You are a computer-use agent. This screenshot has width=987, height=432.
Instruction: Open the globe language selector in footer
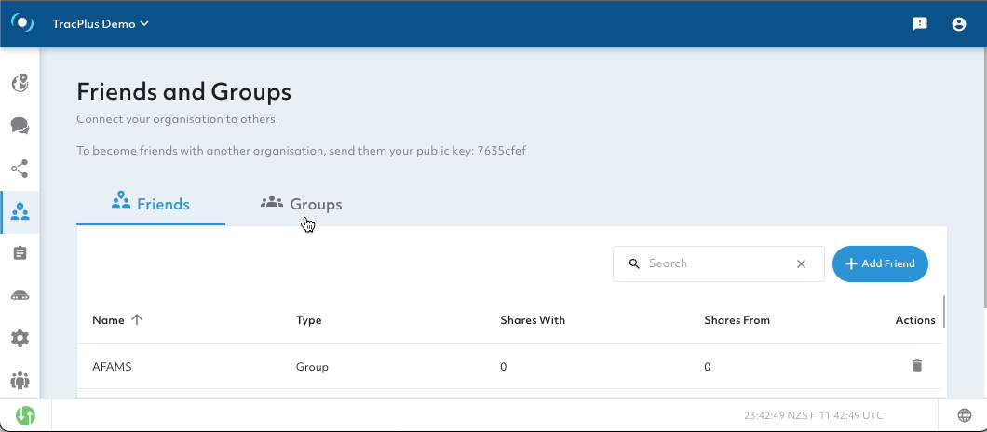pyautogui.click(x=965, y=415)
